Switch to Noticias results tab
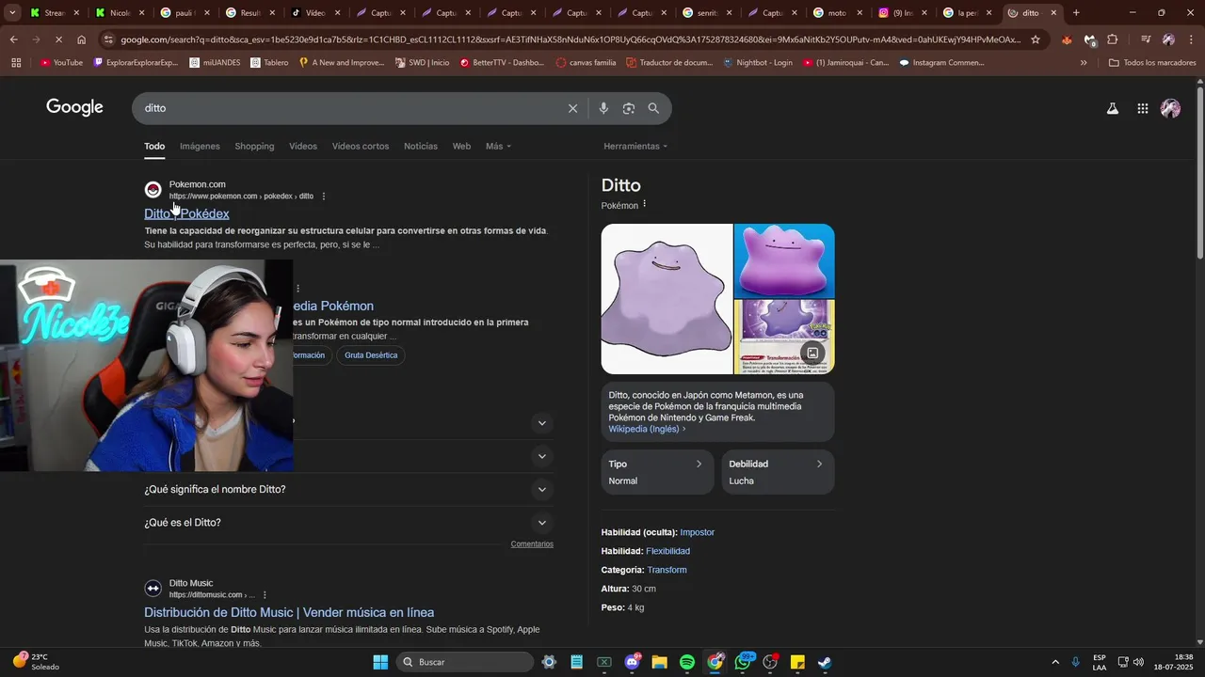This screenshot has height=677, width=1205. (421, 146)
